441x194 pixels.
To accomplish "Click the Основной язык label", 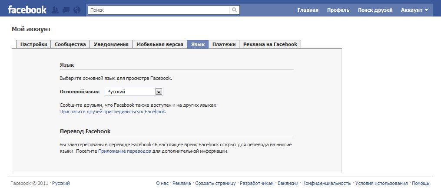I will coord(80,92).
